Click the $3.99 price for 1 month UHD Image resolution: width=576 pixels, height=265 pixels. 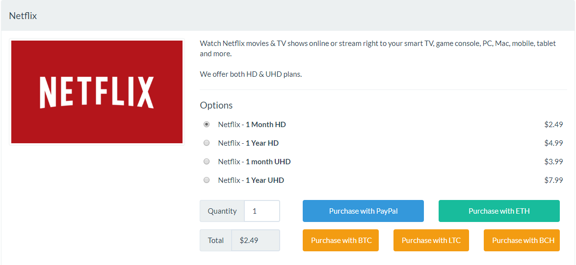point(553,161)
